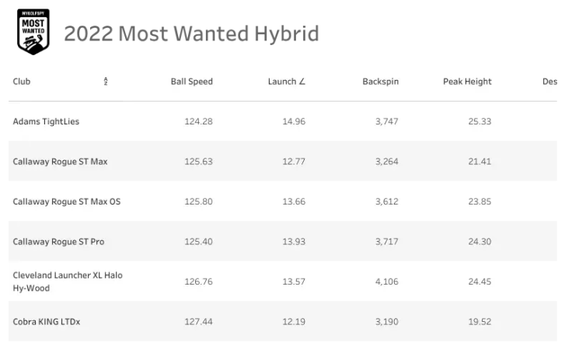The image size is (572, 353).
Task: Click Adams TightLies ball speed 124.28
Action: click(198, 121)
